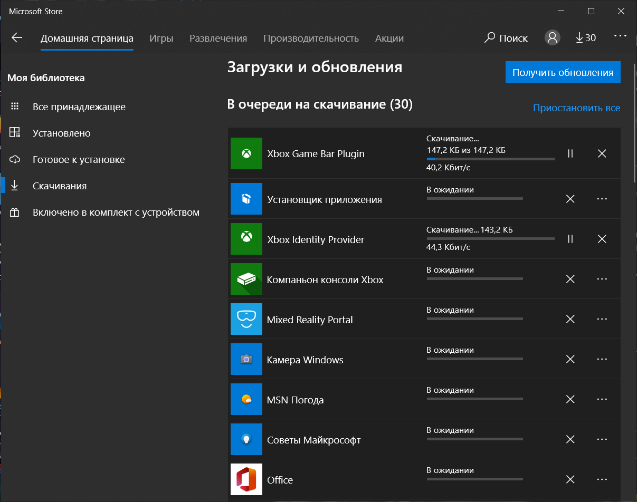Image resolution: width=637 pixels, height=502 pixels.
Task: Click the Office app icon
Action: click(x=246, y=479)
